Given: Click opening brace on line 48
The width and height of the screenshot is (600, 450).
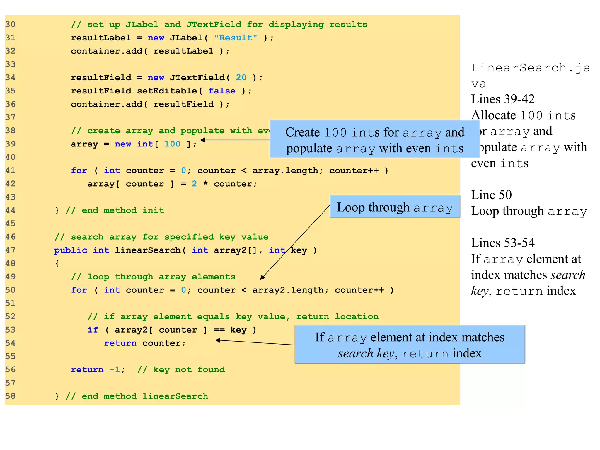Looking at the screenshot, I should coord(57,263).
